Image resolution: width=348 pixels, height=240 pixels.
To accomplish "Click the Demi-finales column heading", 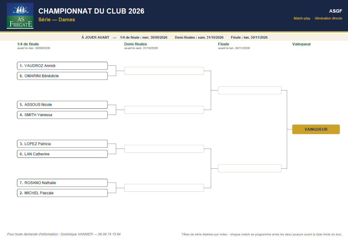I will tap(136, 44).
